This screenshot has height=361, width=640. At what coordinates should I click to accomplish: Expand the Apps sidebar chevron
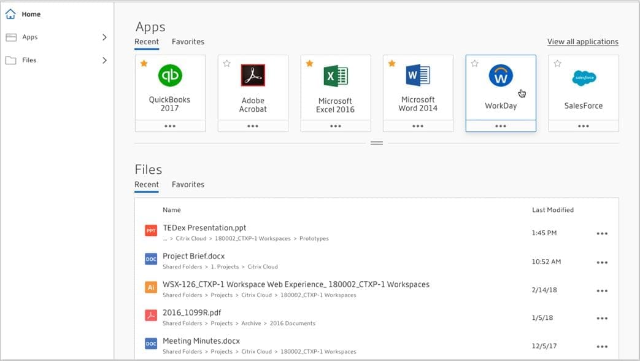coord(104,37)
